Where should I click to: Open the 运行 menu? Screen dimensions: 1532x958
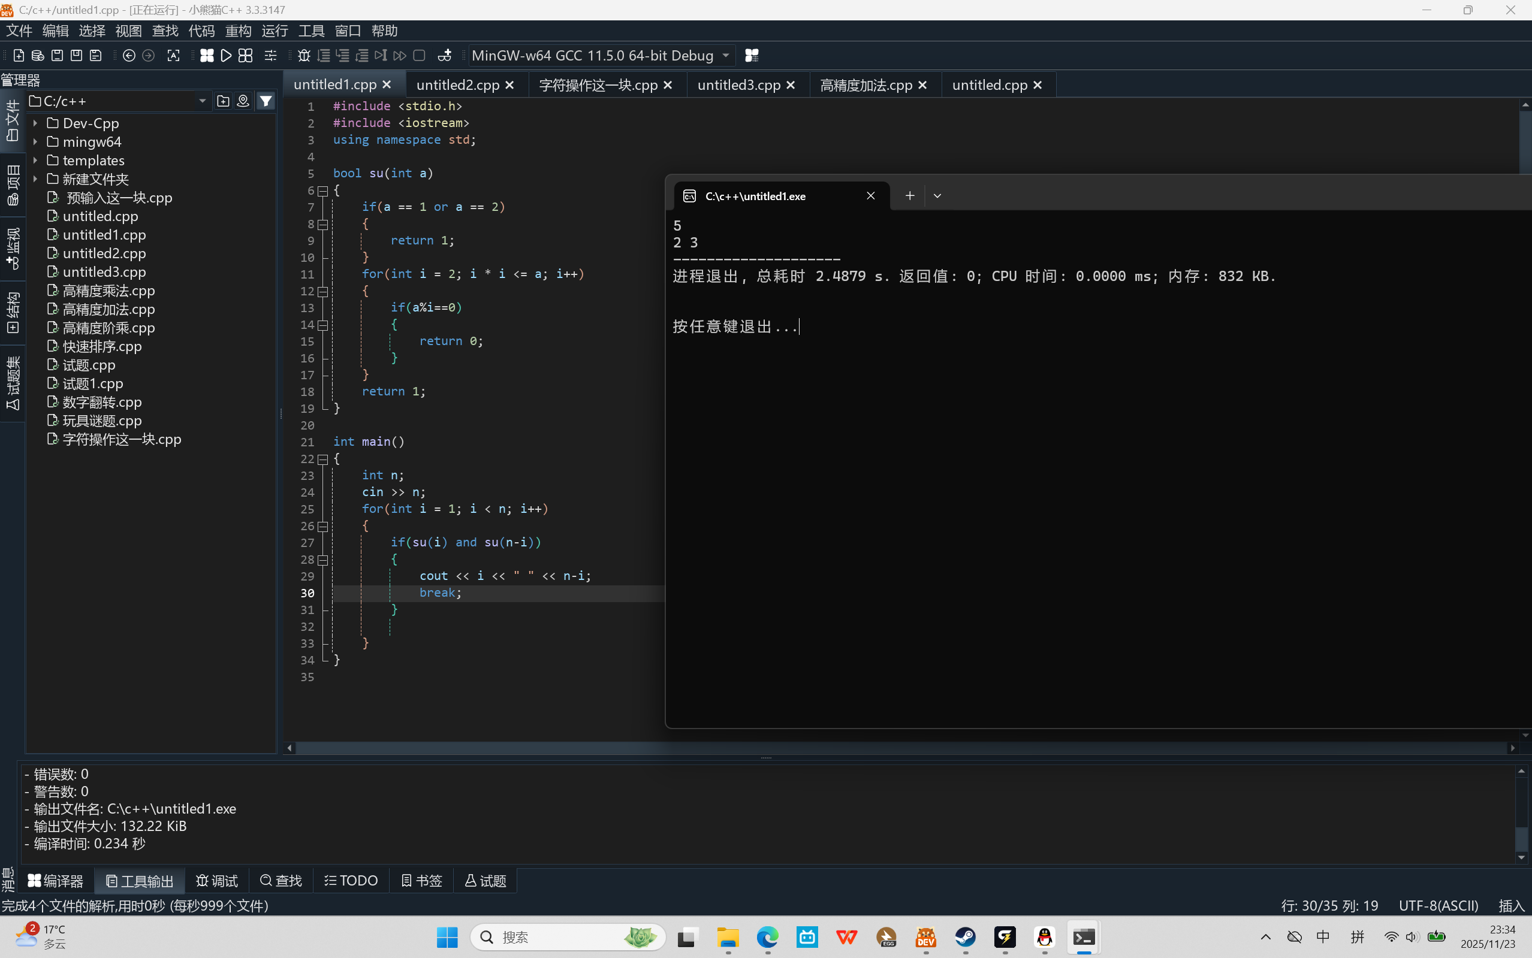tap(275, 31)
